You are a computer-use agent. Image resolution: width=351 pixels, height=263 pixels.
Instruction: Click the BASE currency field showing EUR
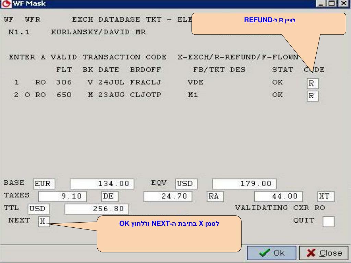44,184
